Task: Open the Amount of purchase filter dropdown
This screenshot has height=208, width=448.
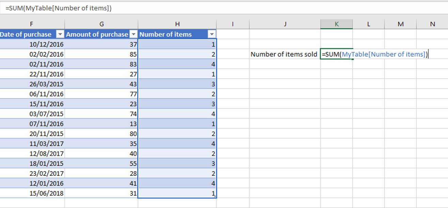Action: click(x=134, y=34)
